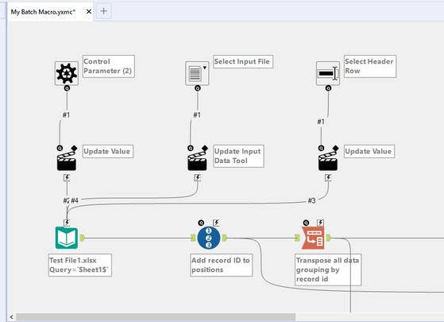Select the Control Parameter gear tool

pyautogui.click(x=67, y=73)
